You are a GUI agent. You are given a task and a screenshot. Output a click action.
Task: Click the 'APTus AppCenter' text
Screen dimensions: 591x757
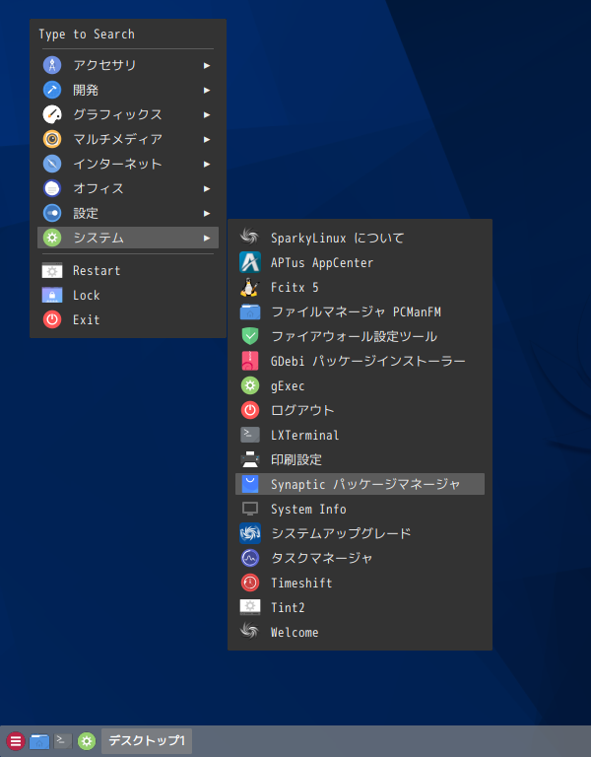tap(322, 262)
